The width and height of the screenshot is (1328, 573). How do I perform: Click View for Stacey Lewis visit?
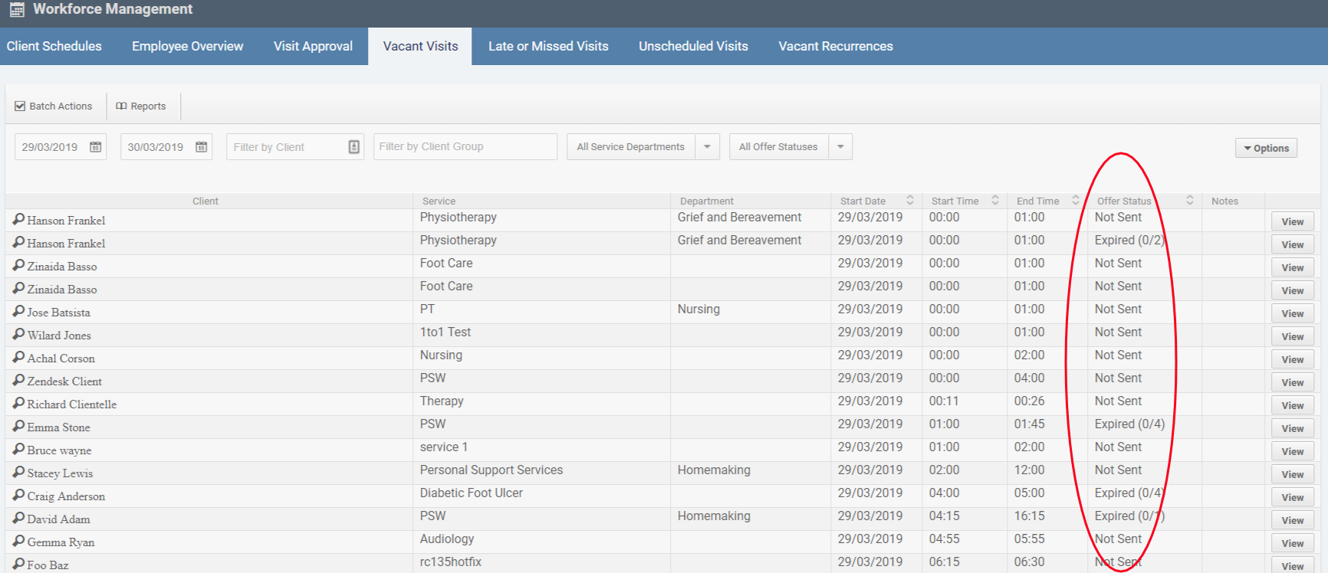(x=1292, y=474)
